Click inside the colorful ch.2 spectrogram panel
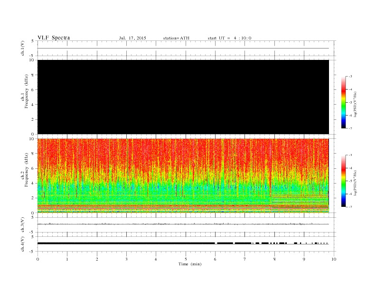This screenshot has height=291, width=376. 183,175
